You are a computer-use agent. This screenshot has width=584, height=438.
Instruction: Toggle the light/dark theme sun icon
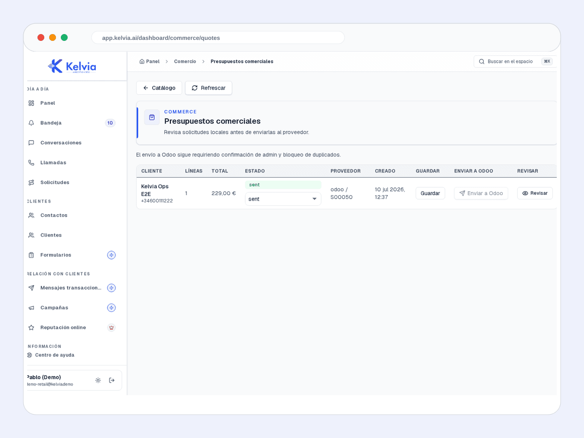pyautogui.click(x=98, y=380)
